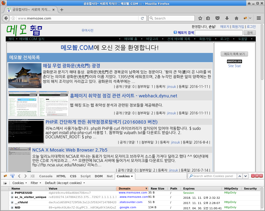Expand the NID cookie row
The height and width of the screenshot is (211, 265).
12,208
